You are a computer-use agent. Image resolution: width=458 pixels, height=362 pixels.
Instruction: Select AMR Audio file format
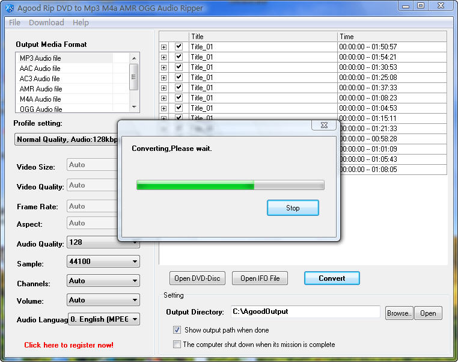pos(41,89)
